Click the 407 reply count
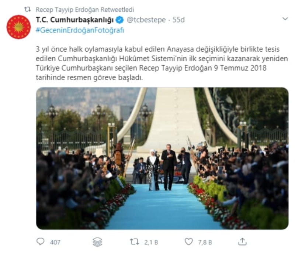The image size is (295, 253). pyautogui.click(x=55, y=242)
